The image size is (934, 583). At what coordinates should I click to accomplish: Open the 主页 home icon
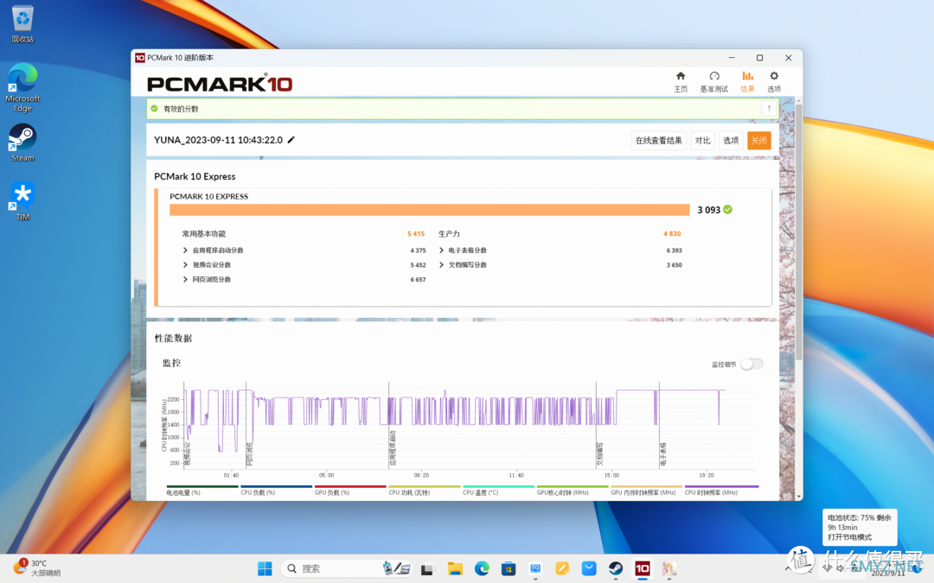coord(681,81)
